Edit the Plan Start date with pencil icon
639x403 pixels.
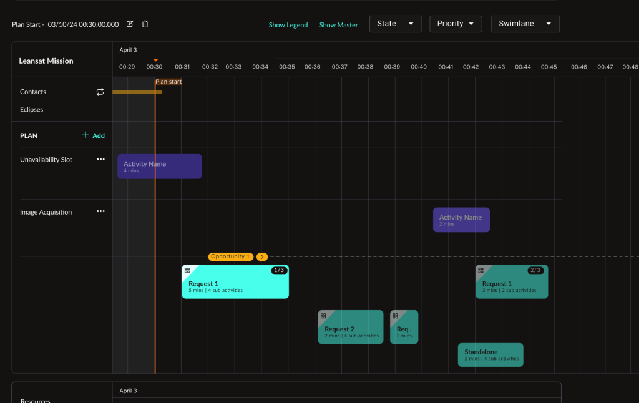point(130,24)
